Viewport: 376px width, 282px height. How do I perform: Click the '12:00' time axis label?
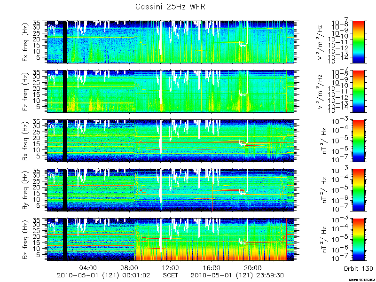[171, 267]
